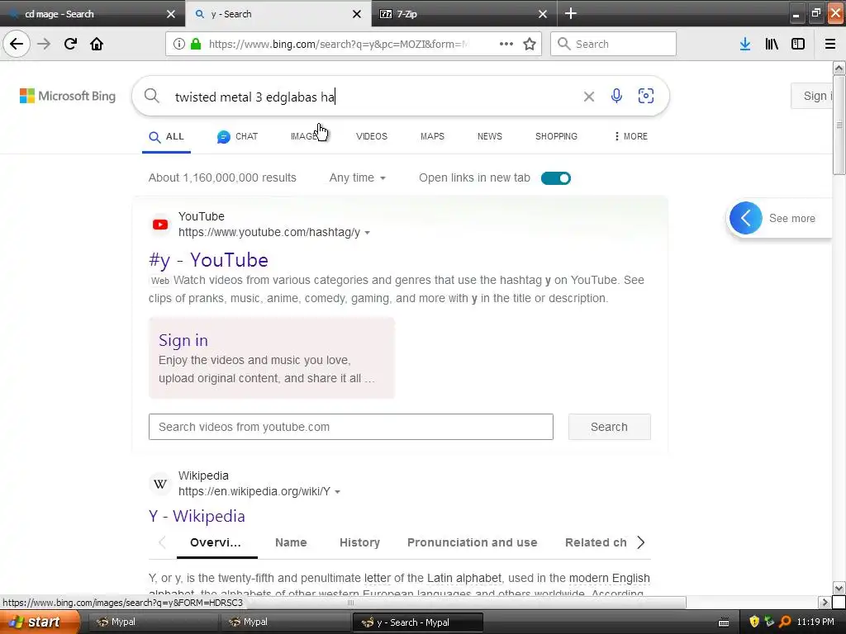
Task: Open the browser hamburger menu
Action: pyautogui.click(x=830, y=44)
